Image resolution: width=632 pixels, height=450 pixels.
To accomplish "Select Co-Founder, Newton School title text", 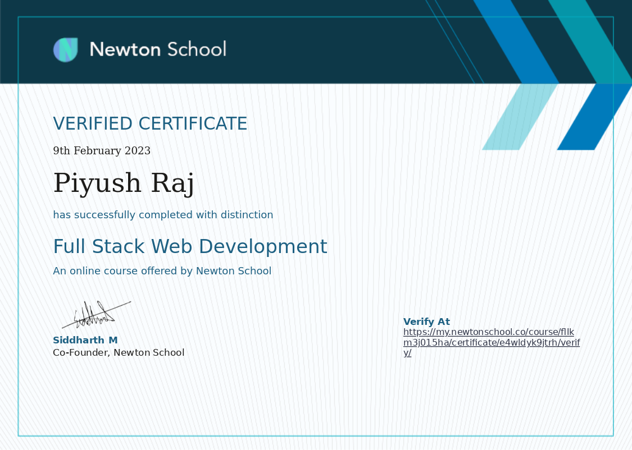I will [x=119, y=352].
